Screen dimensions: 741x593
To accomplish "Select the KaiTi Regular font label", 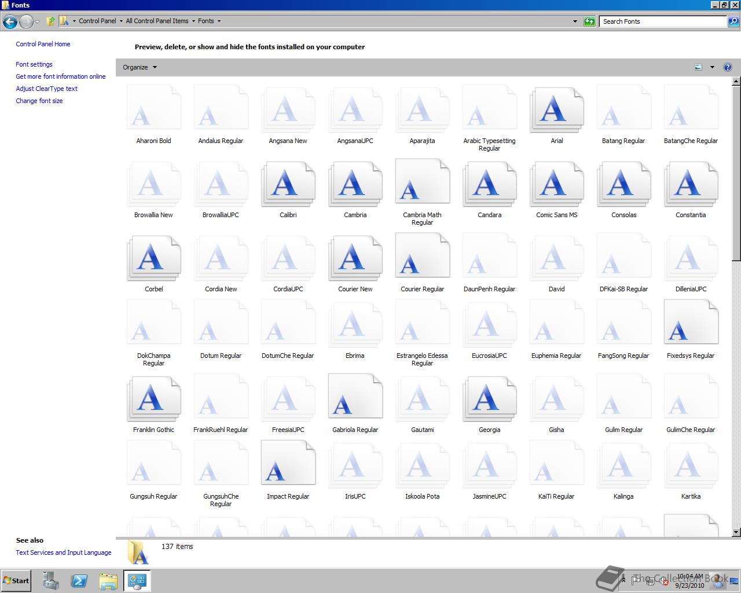I will point(556,496).
